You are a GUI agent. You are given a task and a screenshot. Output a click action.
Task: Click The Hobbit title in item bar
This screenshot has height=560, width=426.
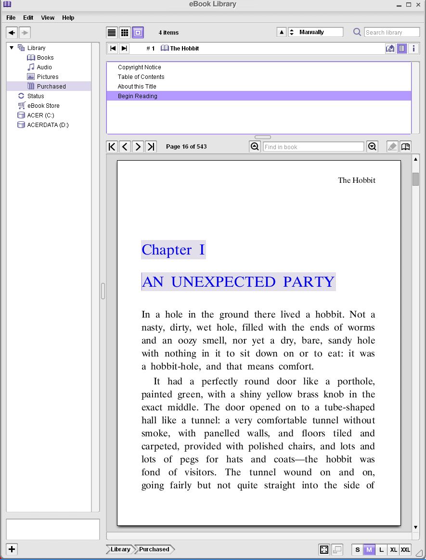tap(184, 48)
